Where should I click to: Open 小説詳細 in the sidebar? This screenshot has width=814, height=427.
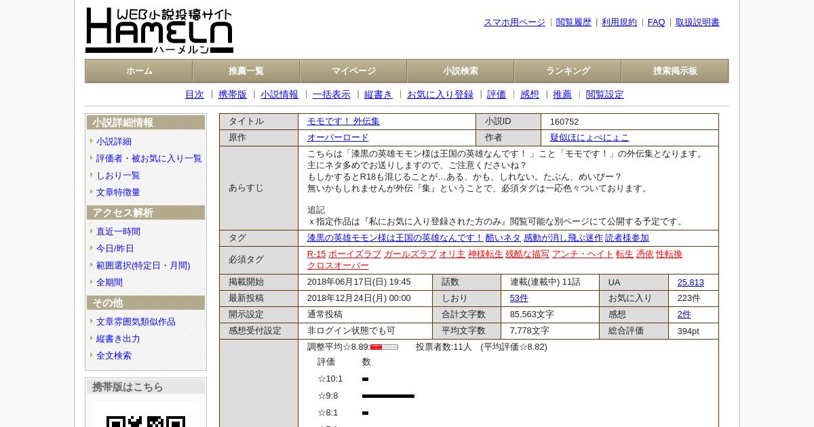(x=114, y=142)
